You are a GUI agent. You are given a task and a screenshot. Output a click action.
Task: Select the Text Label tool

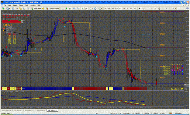coord(170,8)
